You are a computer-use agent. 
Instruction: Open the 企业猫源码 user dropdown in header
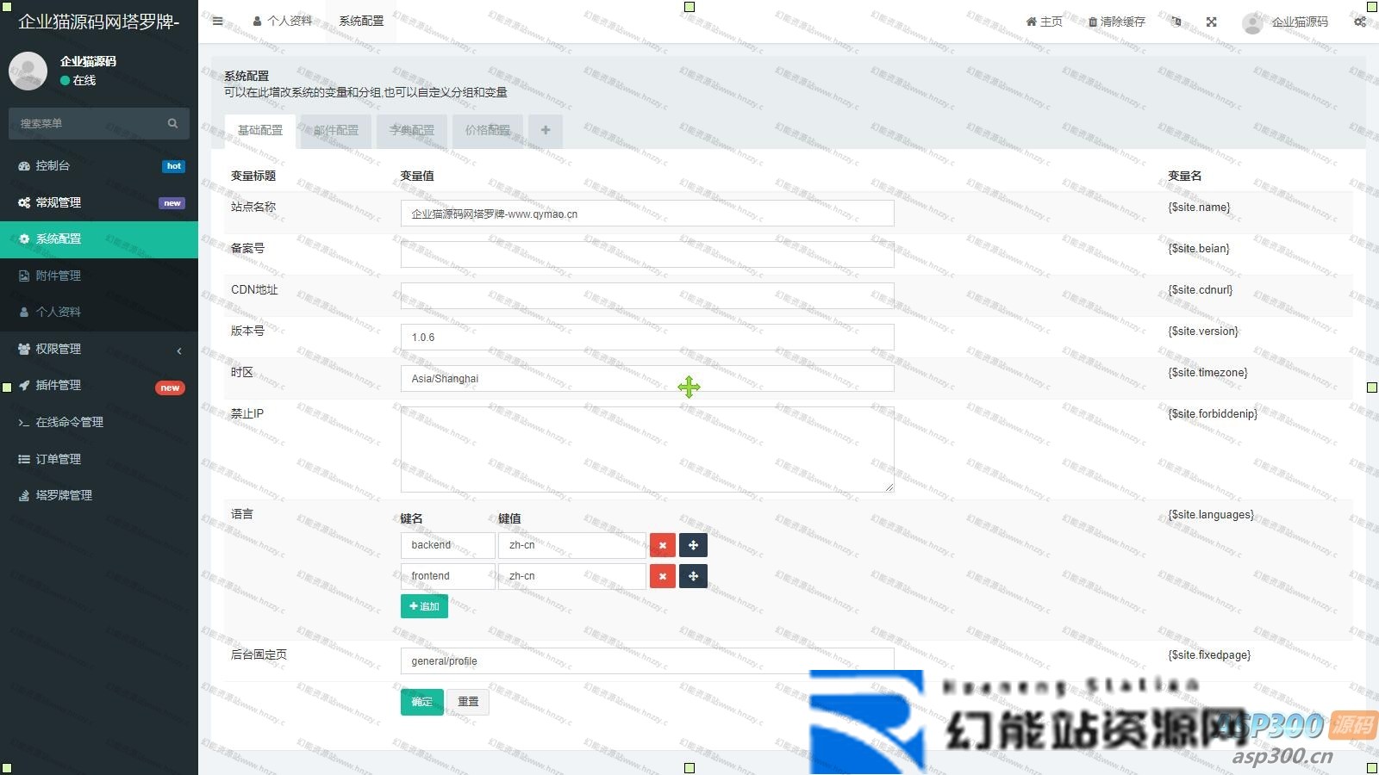pyautogui.click(x=1287, y=22)
